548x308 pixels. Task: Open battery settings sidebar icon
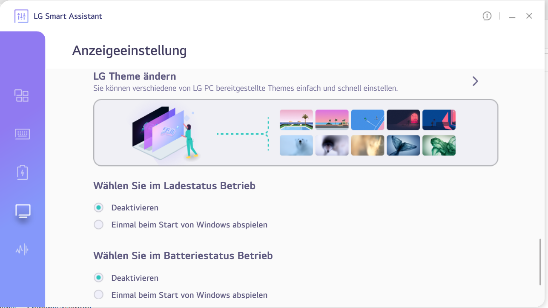22,172
